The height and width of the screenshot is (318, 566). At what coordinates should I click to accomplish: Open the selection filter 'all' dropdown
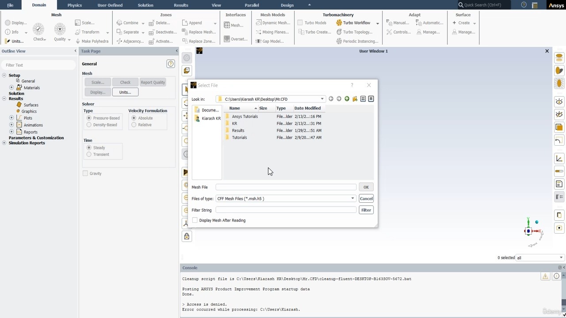561,257
